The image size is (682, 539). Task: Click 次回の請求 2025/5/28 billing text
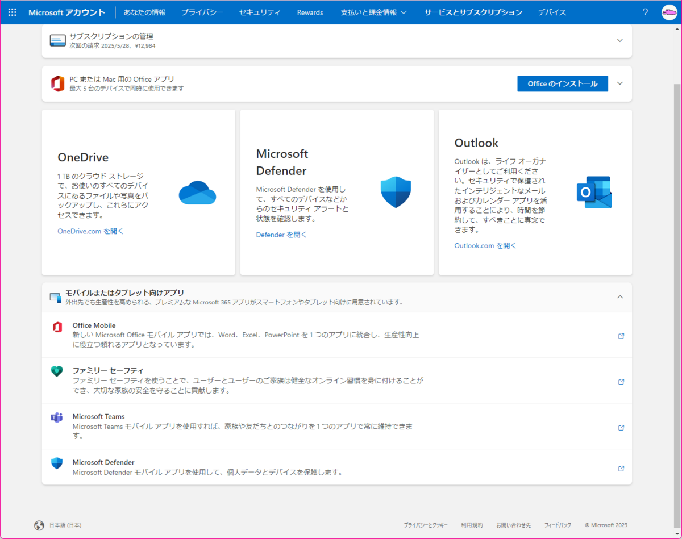tap(113, 45)
